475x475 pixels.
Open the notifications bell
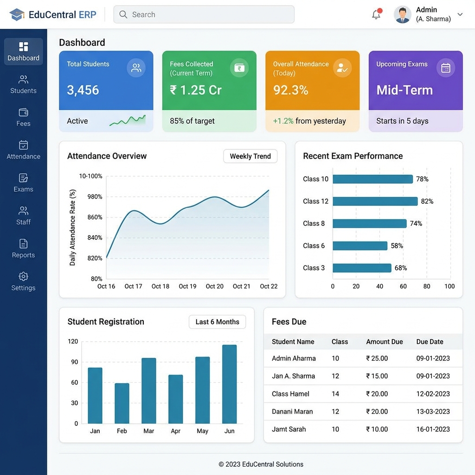tap(377, 14)
